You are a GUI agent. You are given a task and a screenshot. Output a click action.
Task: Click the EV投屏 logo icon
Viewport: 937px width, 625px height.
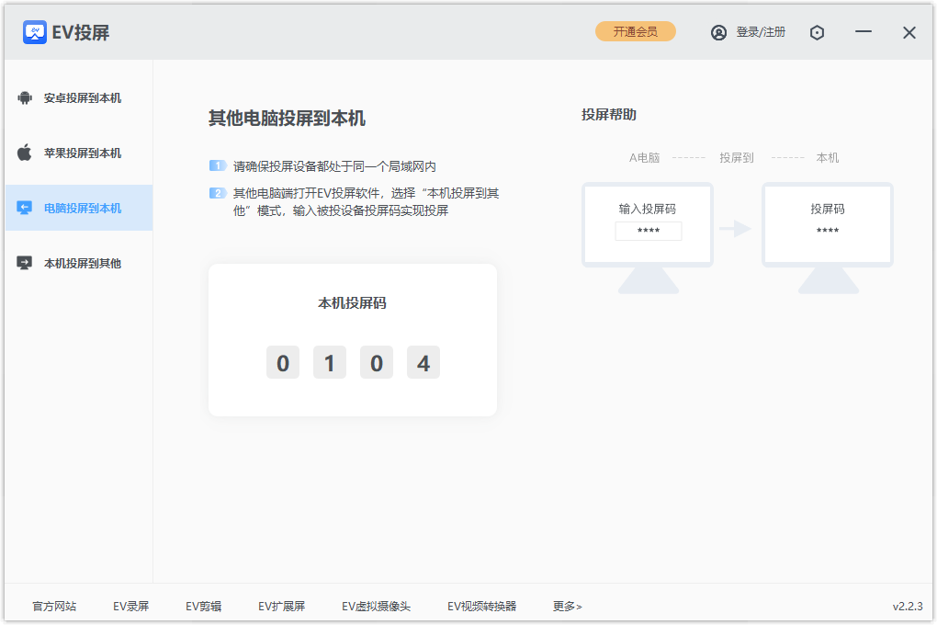tap(35, 32)
